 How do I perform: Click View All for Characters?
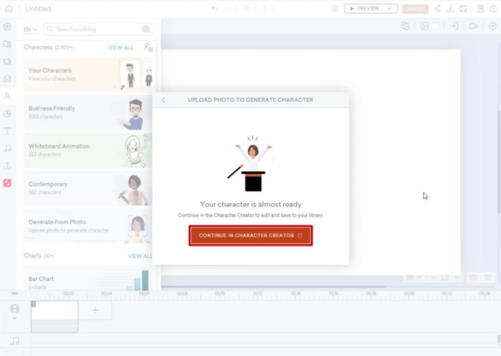point(120,48)
